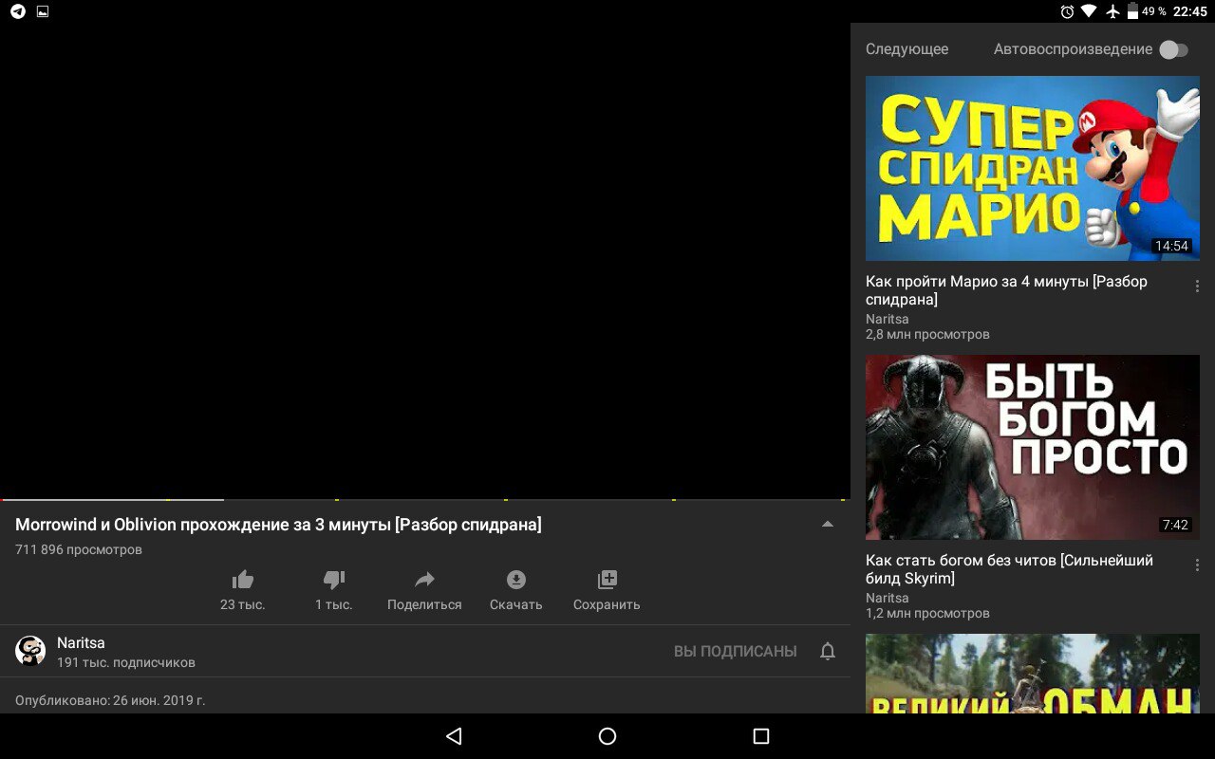Click the Naritsa channel name under the video
1215x759 pixels.
click(81, 642)
